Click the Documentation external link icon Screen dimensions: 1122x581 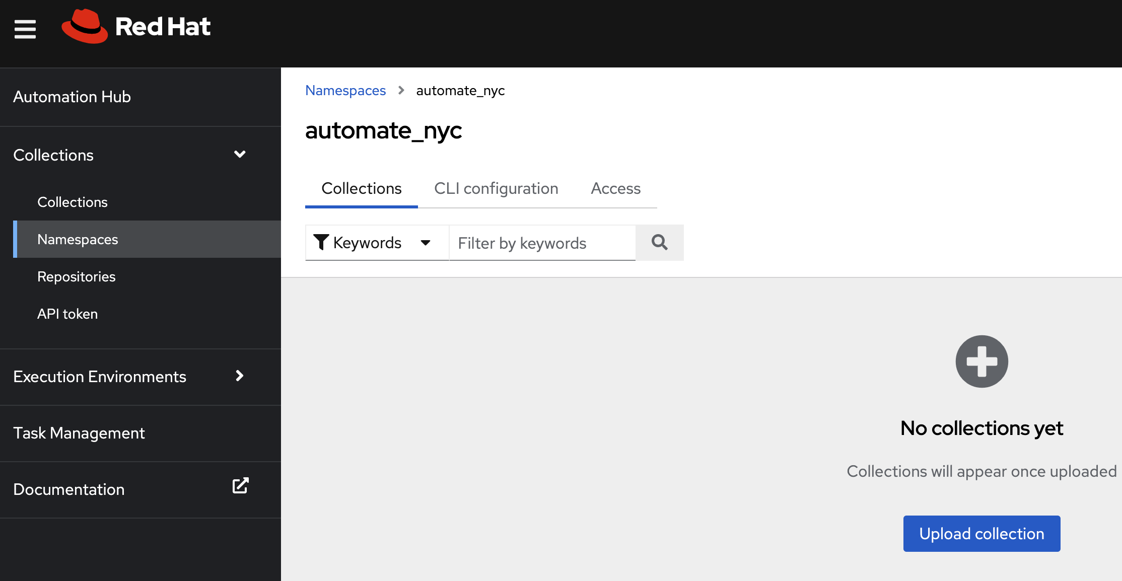(x=239, y=489)
